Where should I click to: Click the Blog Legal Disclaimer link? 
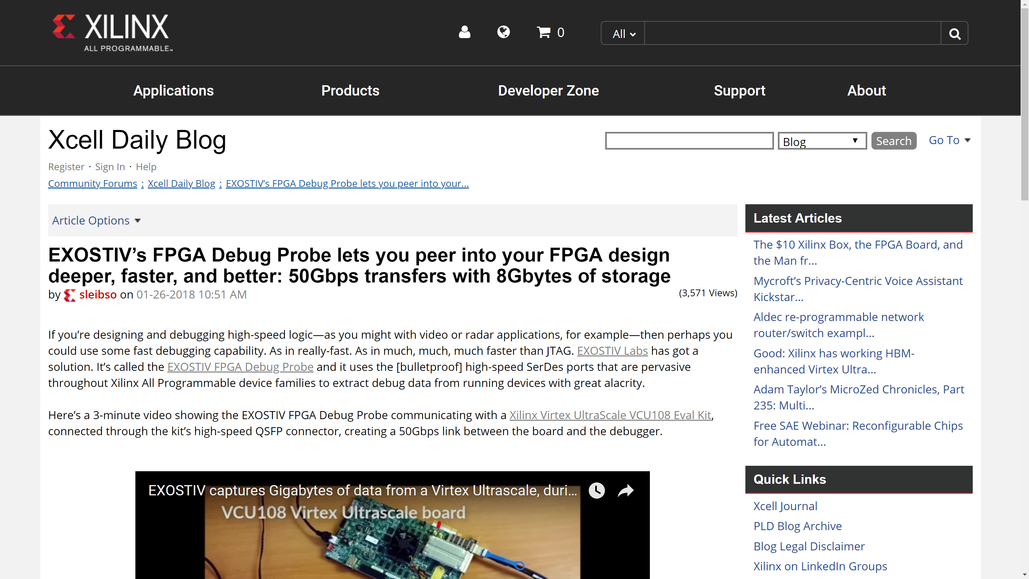(x=809, y=546)
